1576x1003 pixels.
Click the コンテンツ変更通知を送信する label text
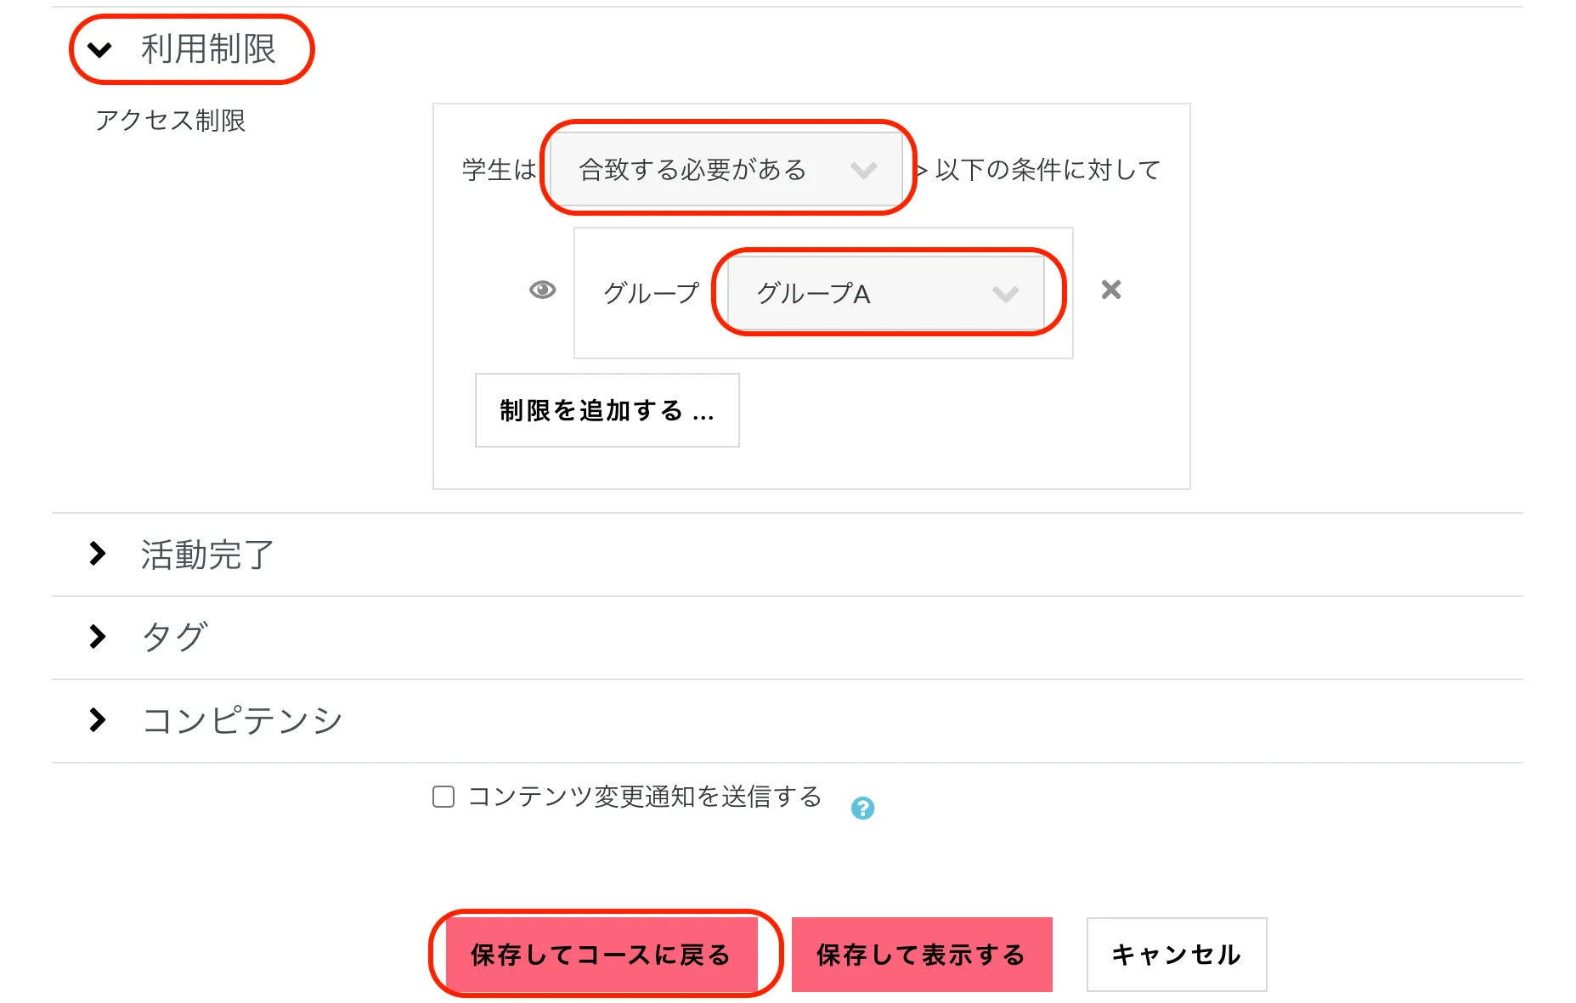(644, 797)
